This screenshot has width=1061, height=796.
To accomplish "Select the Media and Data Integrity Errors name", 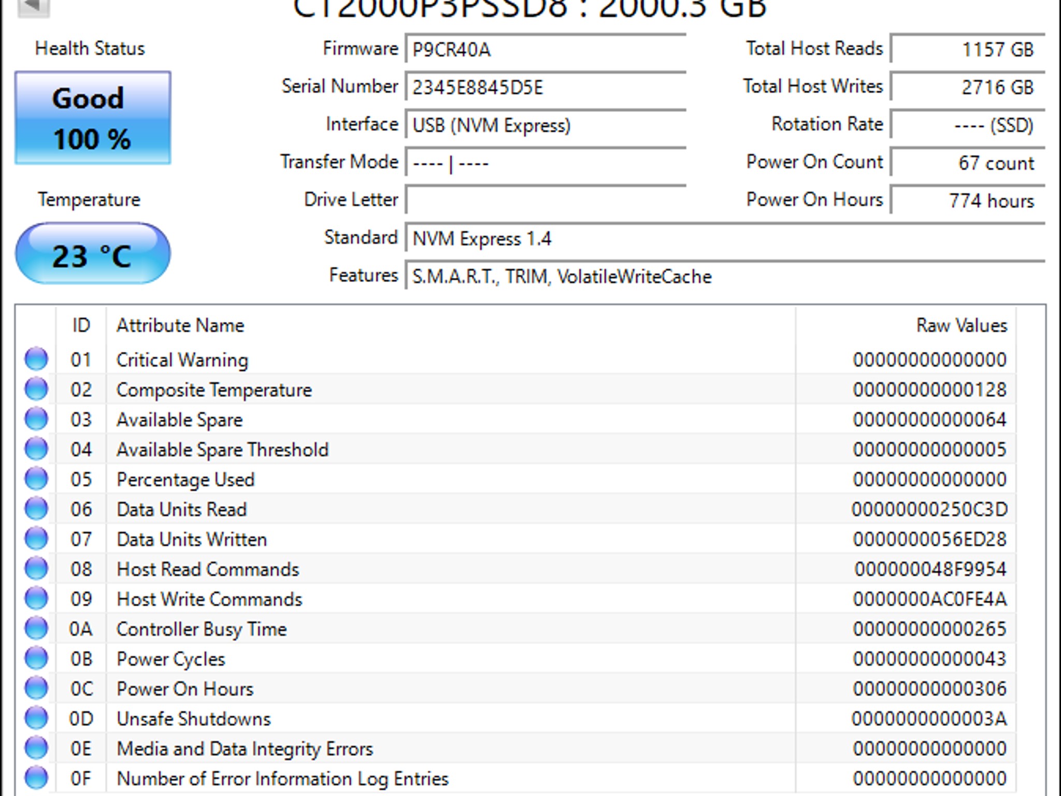I will point(245,749).
